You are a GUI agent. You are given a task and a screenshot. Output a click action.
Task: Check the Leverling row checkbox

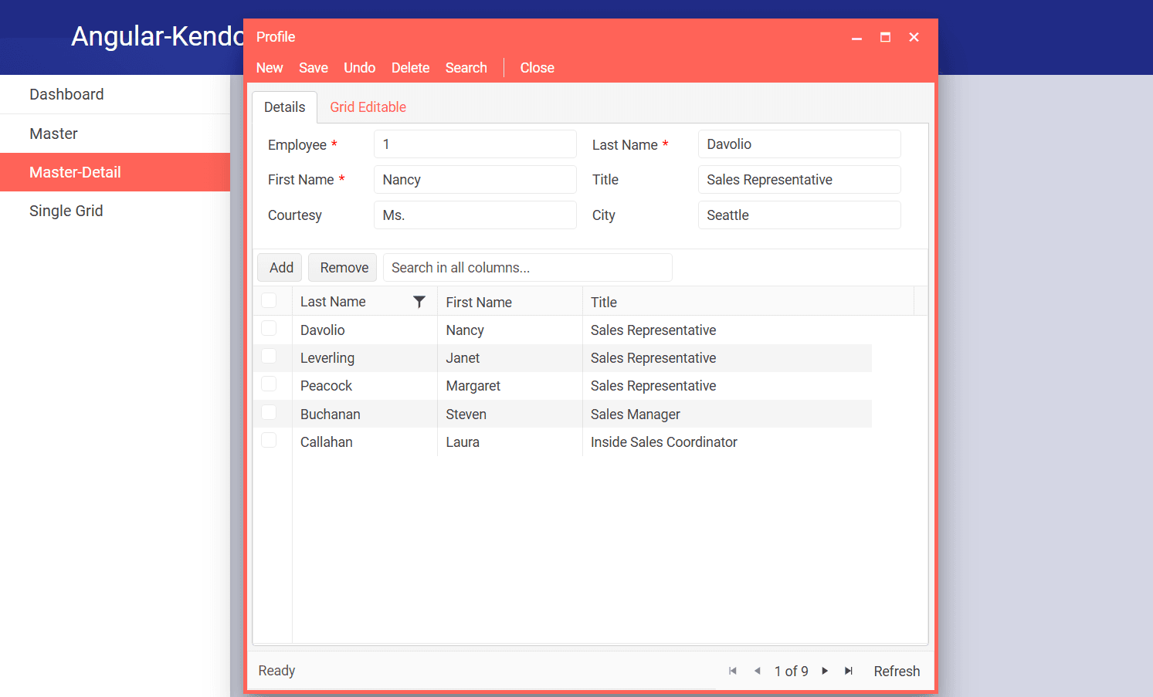pyautogui.click(x=269, y=356)
